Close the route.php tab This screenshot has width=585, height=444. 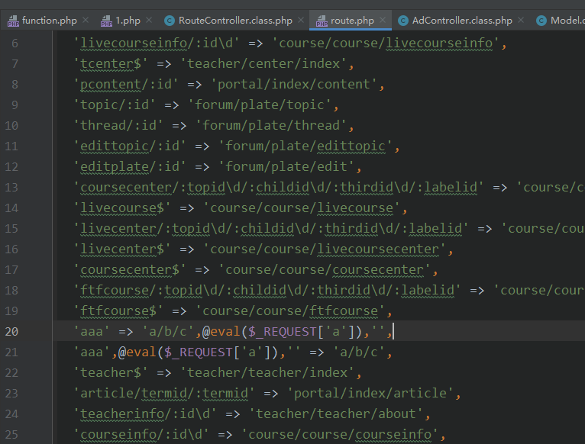pyautogui.click(x=383, y=20)
